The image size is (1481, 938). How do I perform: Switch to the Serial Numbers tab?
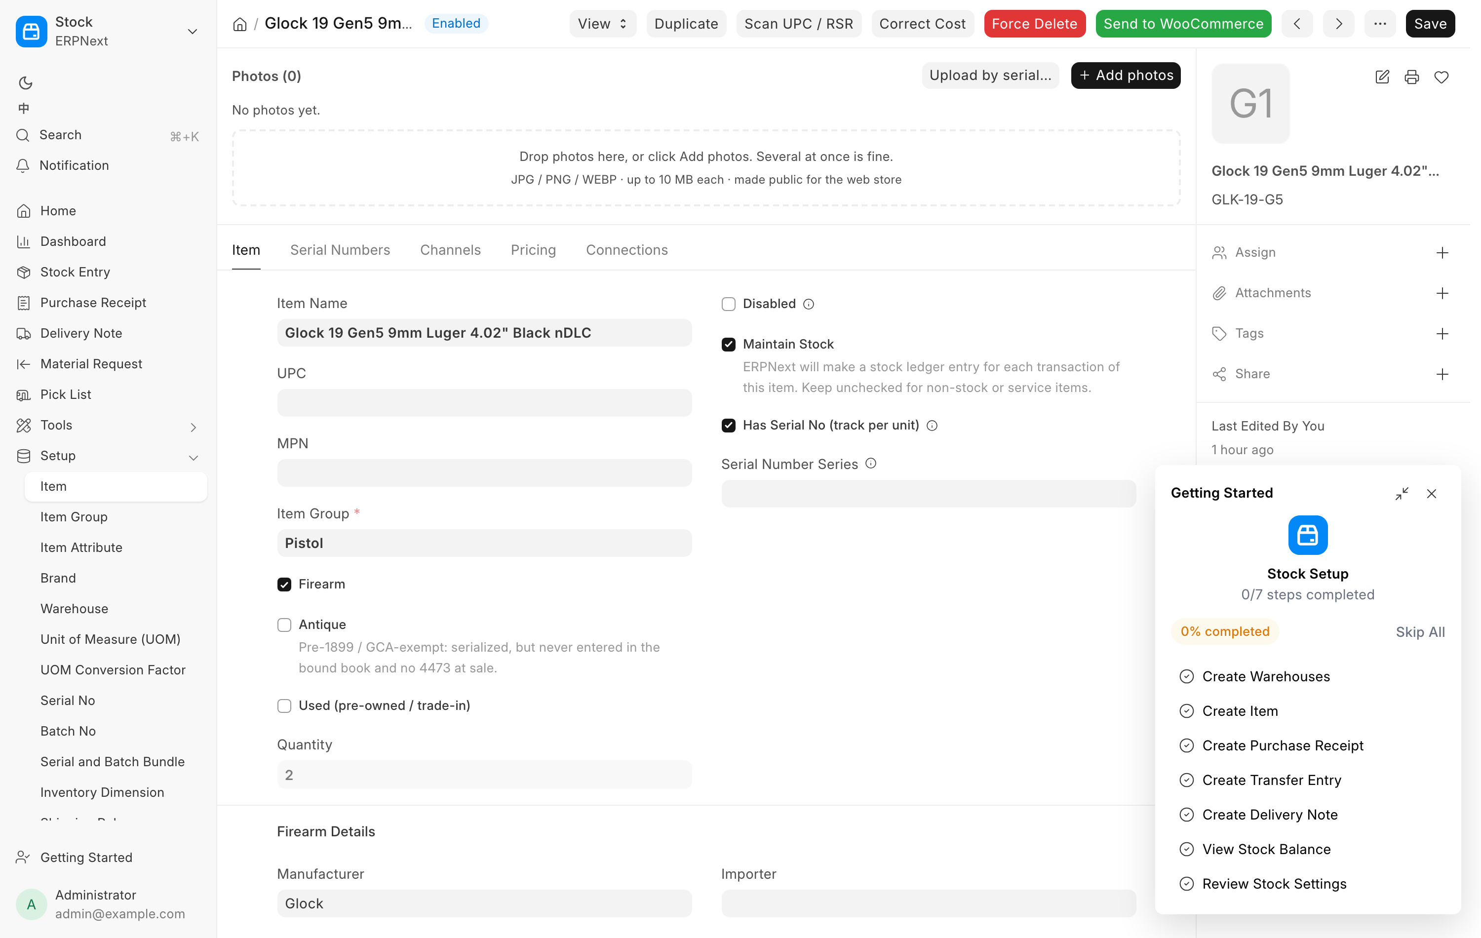coord(340,250)
